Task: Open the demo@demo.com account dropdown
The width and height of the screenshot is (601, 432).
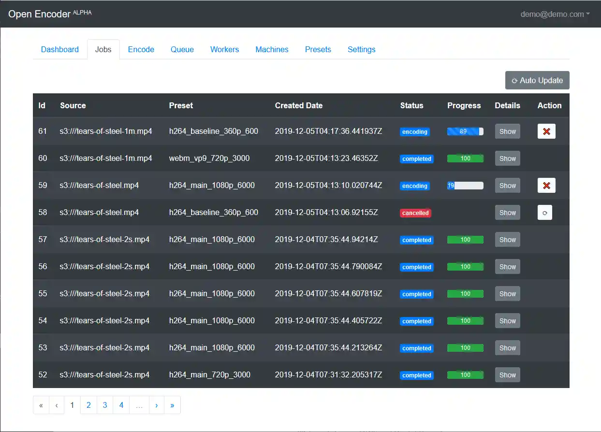Action: [555, 14]
